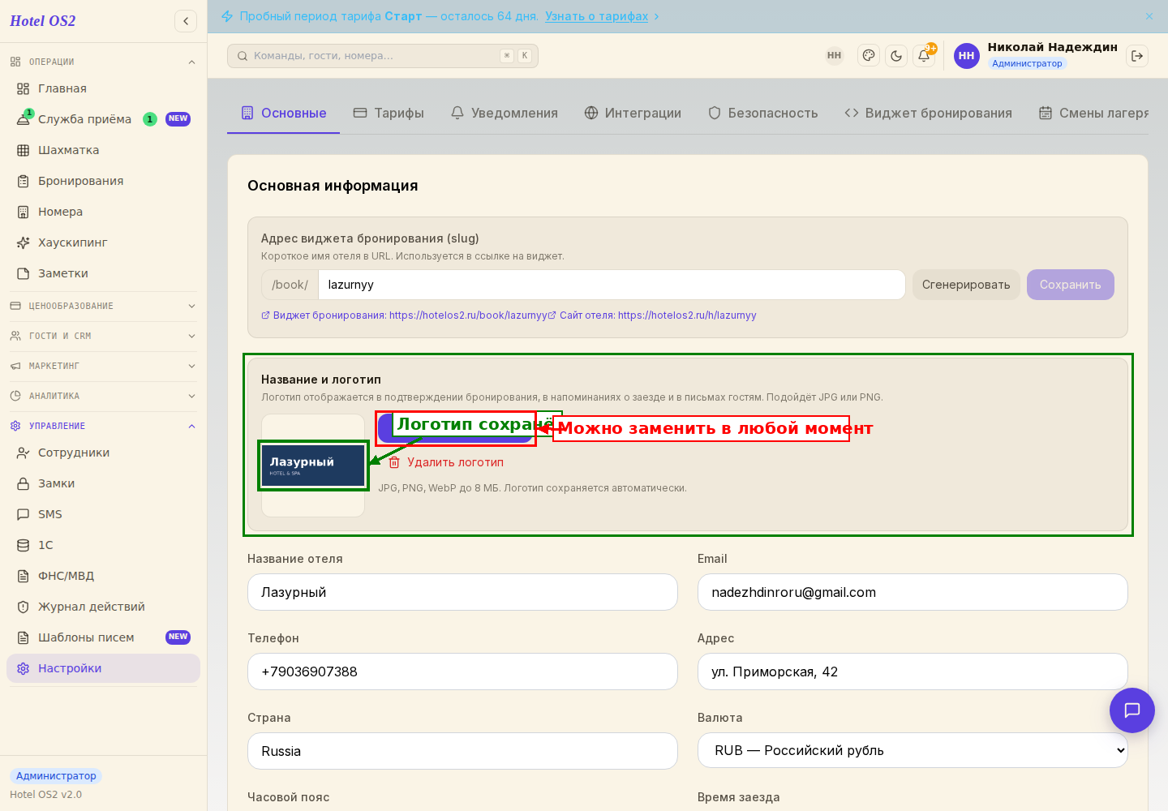Open Заметки in sidebar
1168x811 pixels.
pos(103,273)
